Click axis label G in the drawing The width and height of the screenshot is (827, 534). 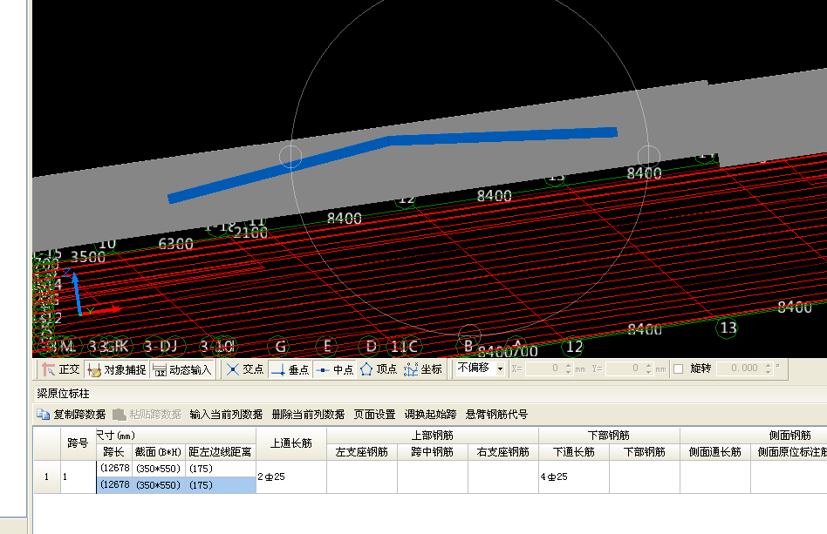click(280, 347)
